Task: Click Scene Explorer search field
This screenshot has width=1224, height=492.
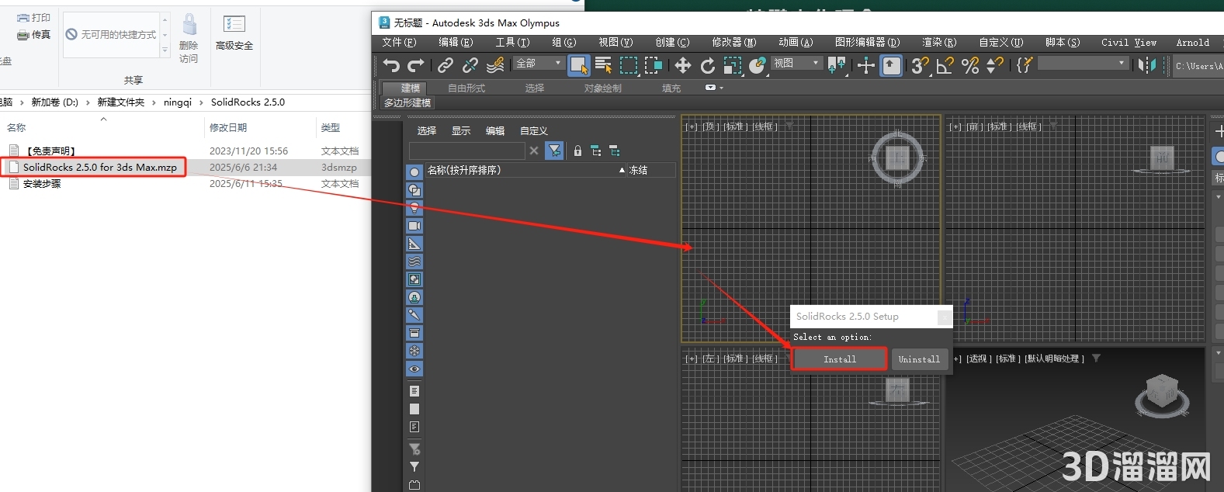Action: [x=467, y=151]
